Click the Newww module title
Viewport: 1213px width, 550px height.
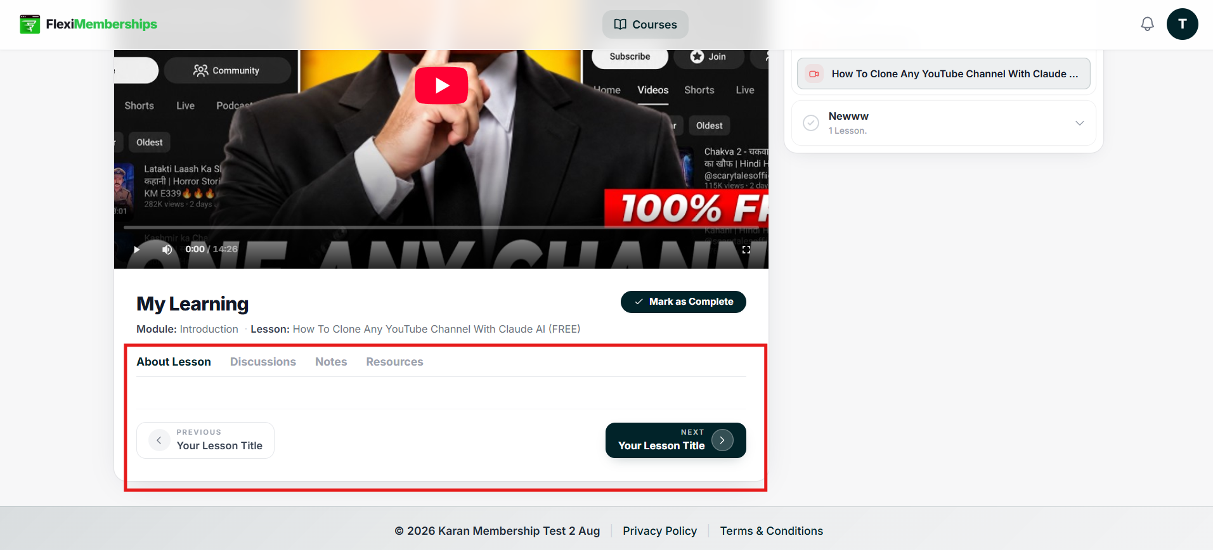(x=848, y=116)
